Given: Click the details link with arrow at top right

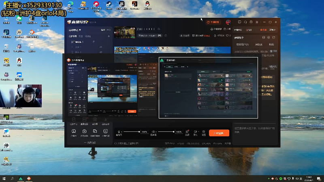Looking at the screenshot, I should click(x=272, y=30).
